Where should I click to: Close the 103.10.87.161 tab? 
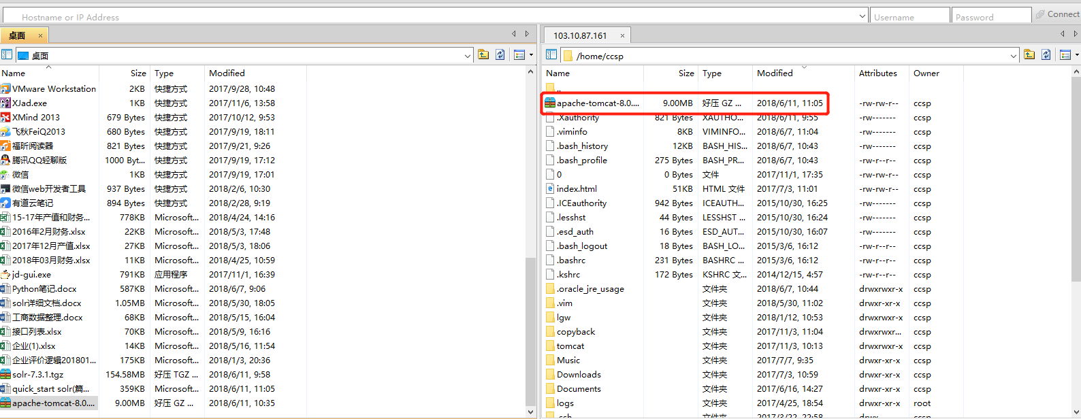coord(622,35)
